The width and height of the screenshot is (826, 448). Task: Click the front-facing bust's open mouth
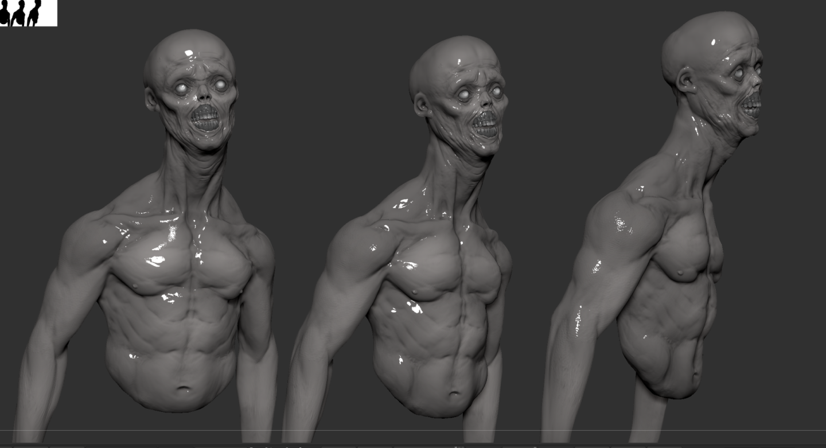click(x=205, y=118)
